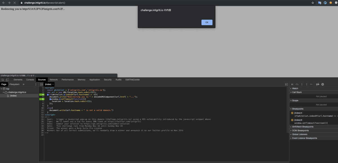The image size is (338, 163).
Task: Click the bookmark star in address bar
Action: (313, 3)
